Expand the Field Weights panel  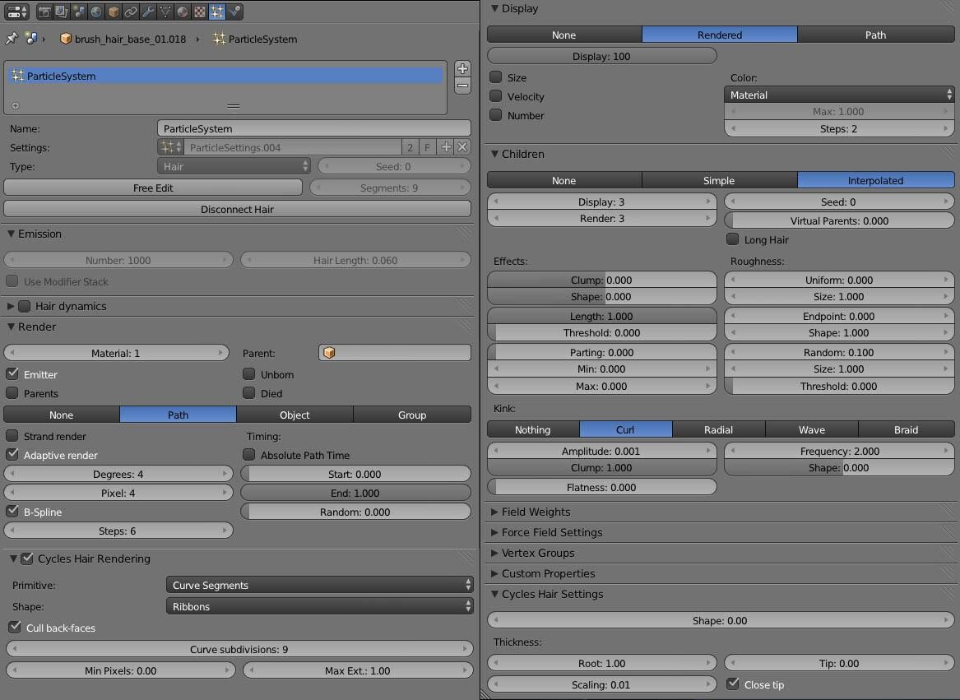click(494, 512)
